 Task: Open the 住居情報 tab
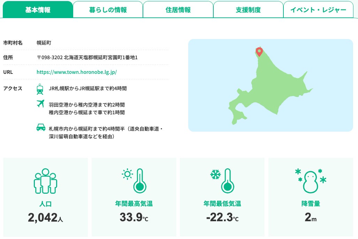coord(178,10)
